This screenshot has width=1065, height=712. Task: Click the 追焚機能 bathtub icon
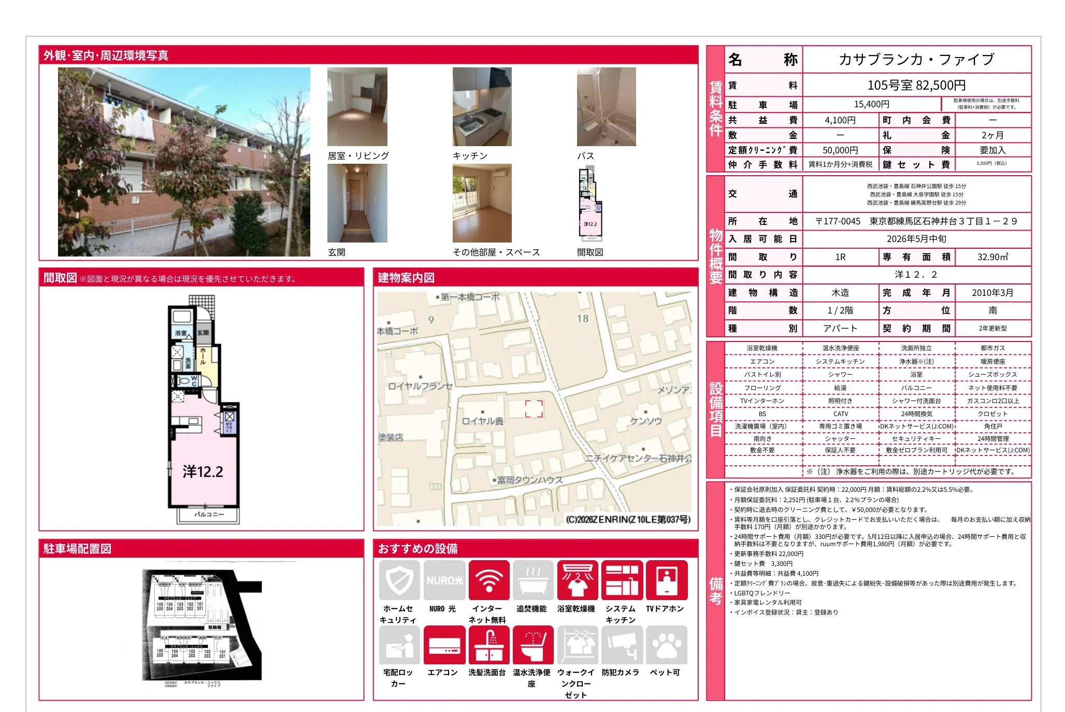(x=533, y=580)
